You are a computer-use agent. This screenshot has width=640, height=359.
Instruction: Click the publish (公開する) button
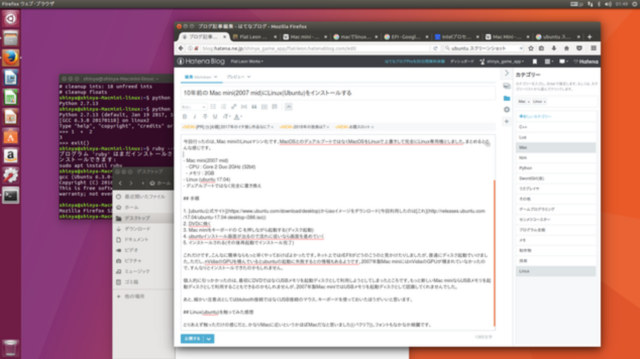[x=192, y=338]
